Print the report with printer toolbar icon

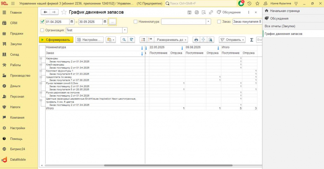click(x=196, y=40)
